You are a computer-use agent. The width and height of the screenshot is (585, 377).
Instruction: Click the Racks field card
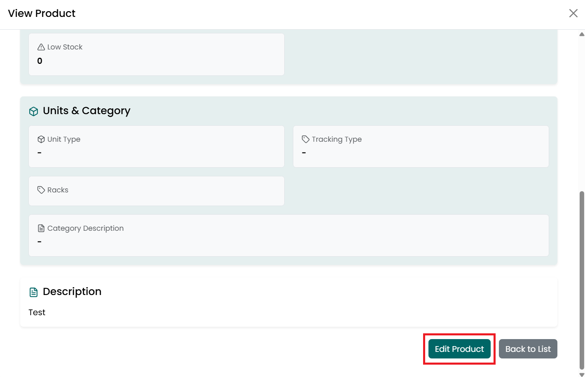point(157,191)
